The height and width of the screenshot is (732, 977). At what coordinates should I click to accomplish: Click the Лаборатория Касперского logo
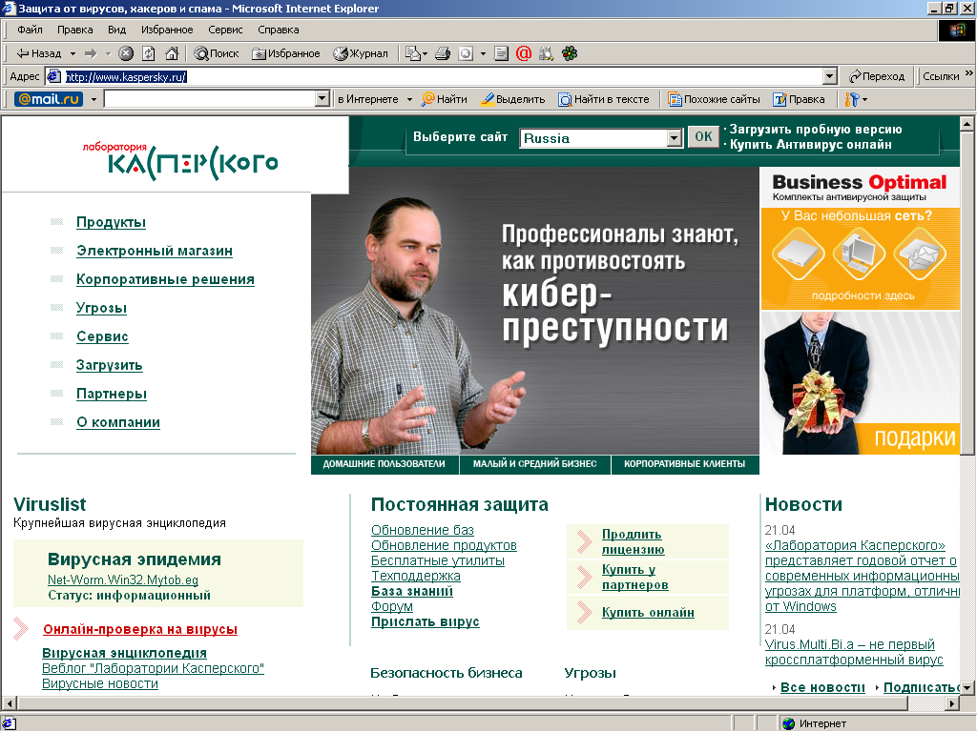click(x=180, y=160)
